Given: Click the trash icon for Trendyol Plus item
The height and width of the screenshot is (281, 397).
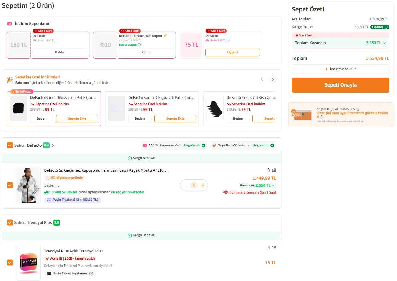Looking at the screenshot, I should (x=268, y=247).
